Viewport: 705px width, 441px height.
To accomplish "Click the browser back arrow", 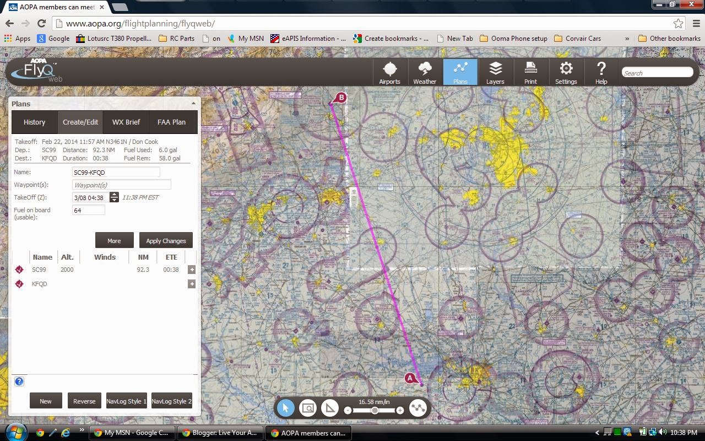I will (9, 23).
